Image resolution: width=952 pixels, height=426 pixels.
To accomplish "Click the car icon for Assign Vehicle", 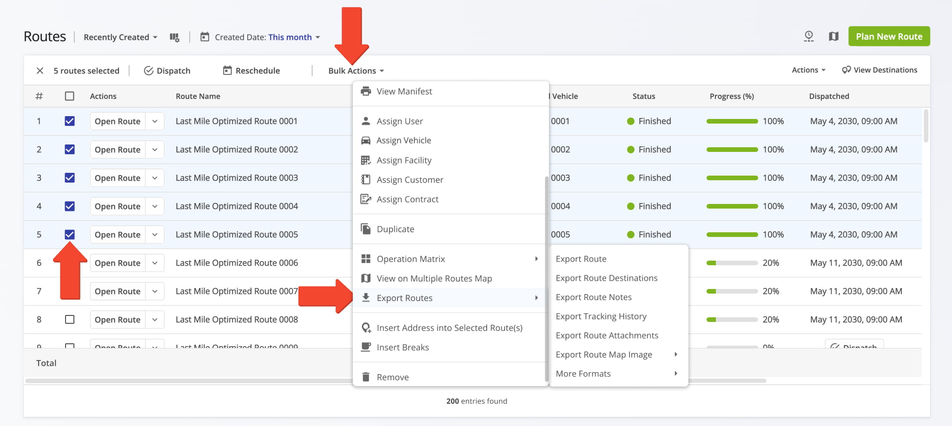I will coord(366,140).
